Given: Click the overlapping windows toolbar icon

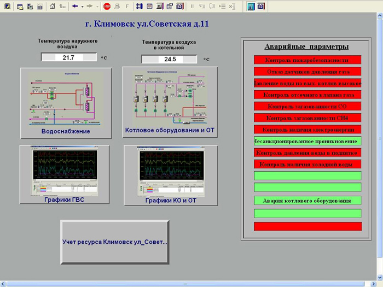Looking at the screenshot, I should pyautogui.click(x=20, y=7).
